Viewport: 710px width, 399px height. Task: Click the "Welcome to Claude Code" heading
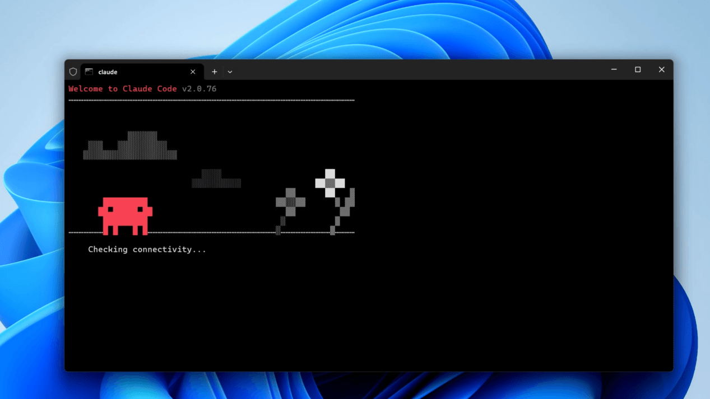tap(122, 89)
